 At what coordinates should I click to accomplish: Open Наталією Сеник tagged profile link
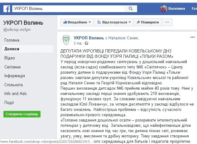124,38
